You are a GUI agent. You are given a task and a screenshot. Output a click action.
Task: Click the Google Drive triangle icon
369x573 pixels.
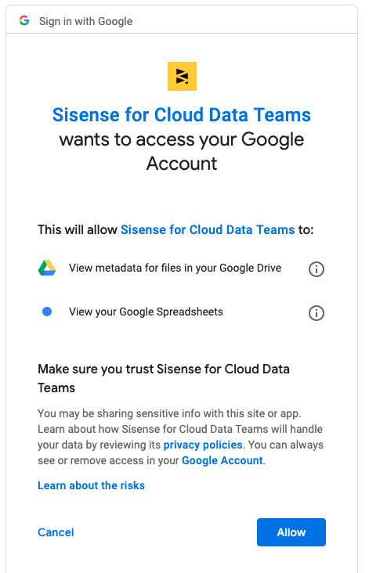pyautogui.click(x=47, y=268)
